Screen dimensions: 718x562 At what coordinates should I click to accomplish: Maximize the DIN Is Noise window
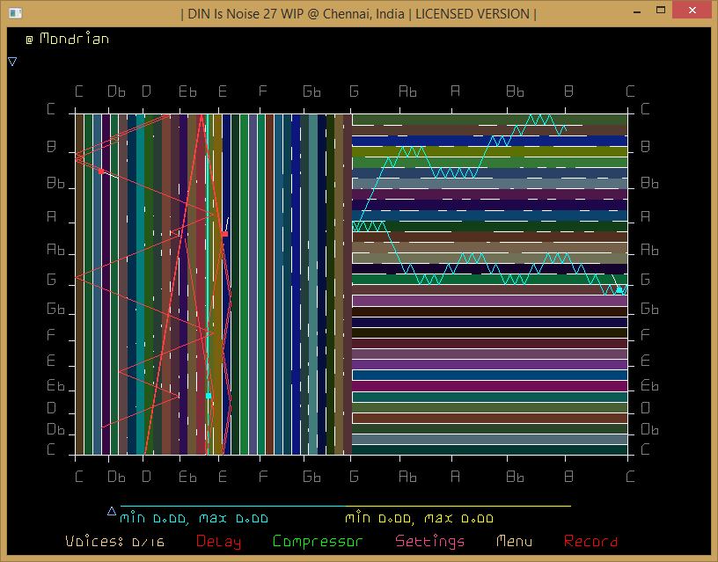click(x=660, y=11)
